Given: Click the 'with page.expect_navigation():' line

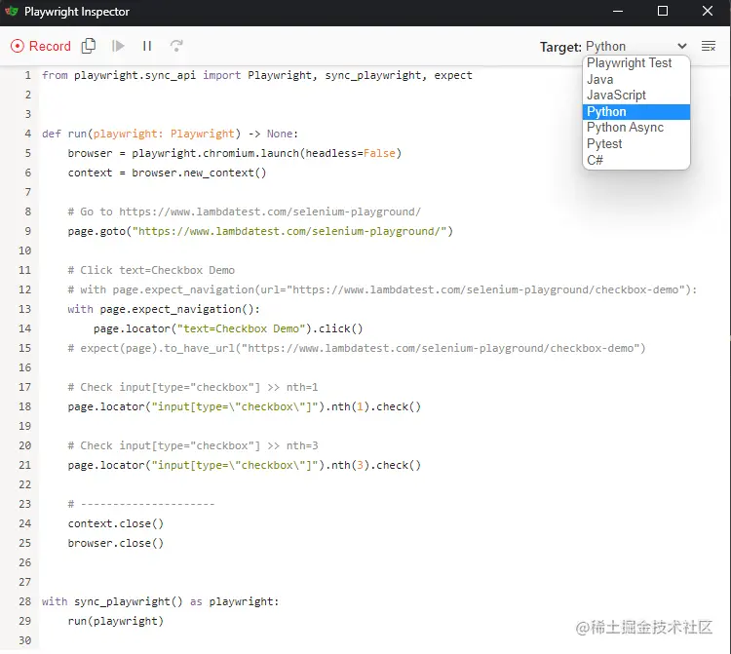Looking at the screenshot, I should tap(164, 310).
